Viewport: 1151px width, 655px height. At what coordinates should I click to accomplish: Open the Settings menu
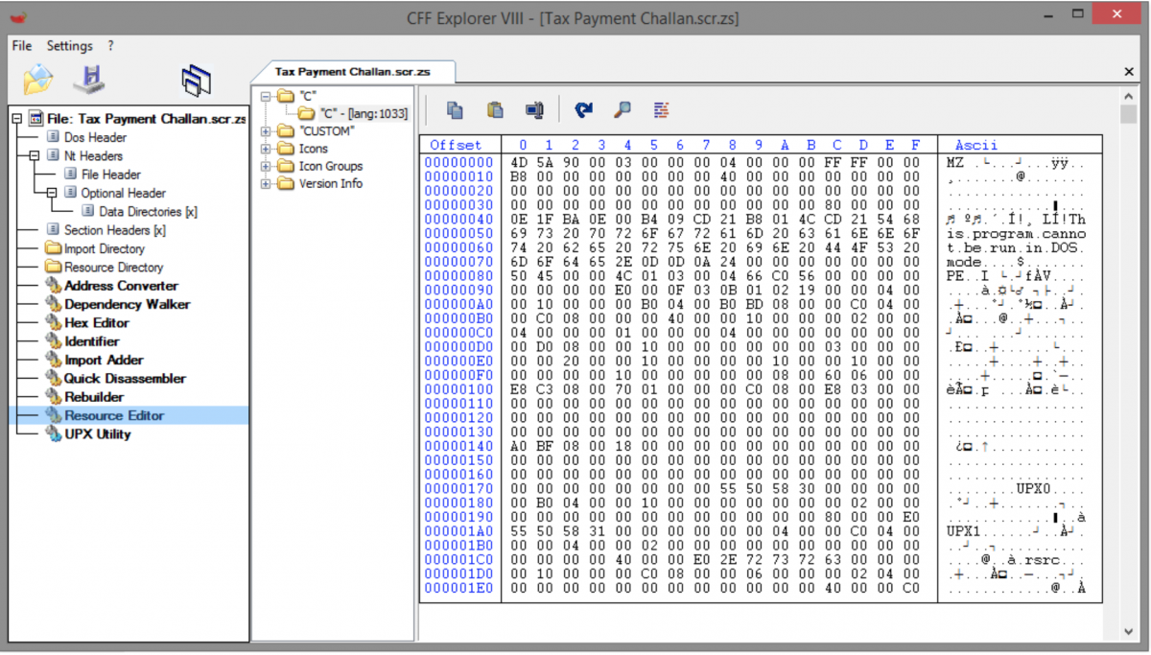coord(69,46)
